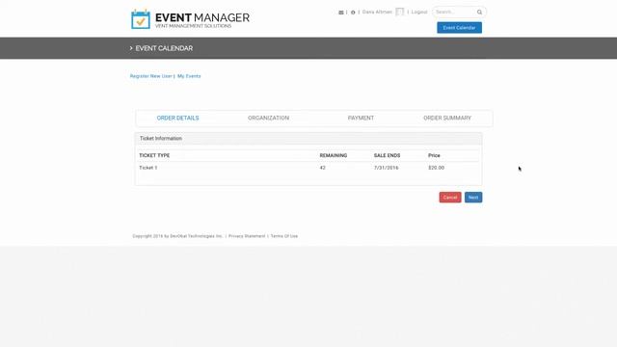Select the Ticket 1 row name
The image size is (617, 347).
click(x=148, y=168)
